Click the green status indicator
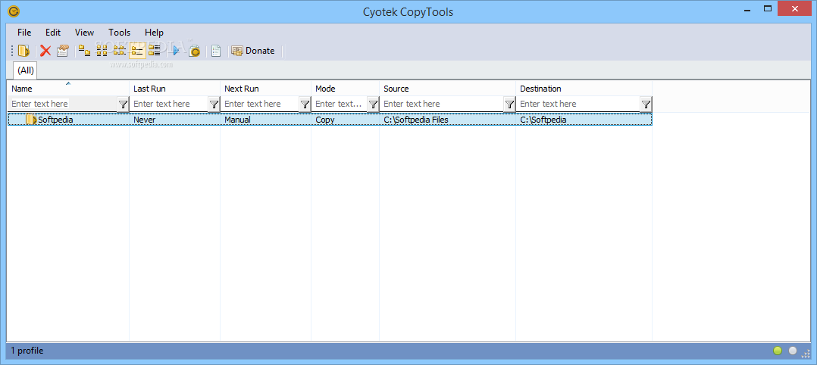The image size is (817, 365). pos(778,351)
